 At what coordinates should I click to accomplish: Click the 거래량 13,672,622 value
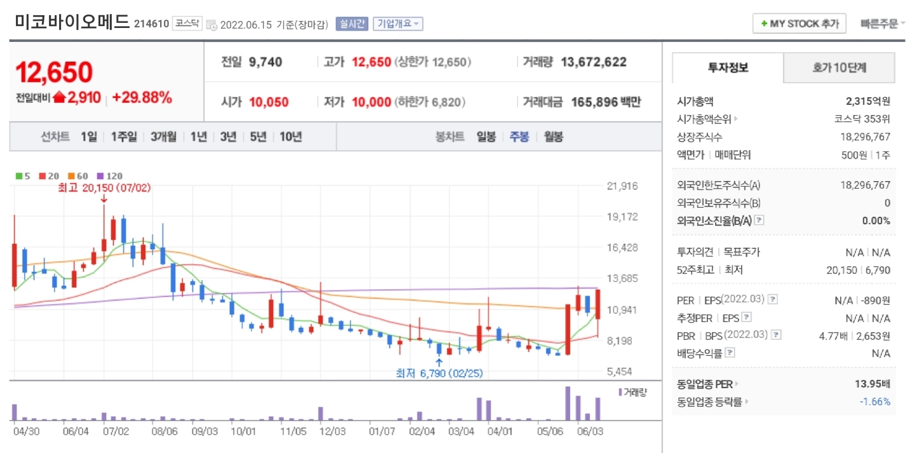594,62
